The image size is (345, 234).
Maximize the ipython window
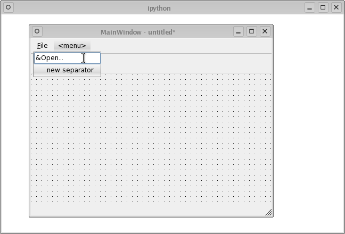(x=323, y=7)
